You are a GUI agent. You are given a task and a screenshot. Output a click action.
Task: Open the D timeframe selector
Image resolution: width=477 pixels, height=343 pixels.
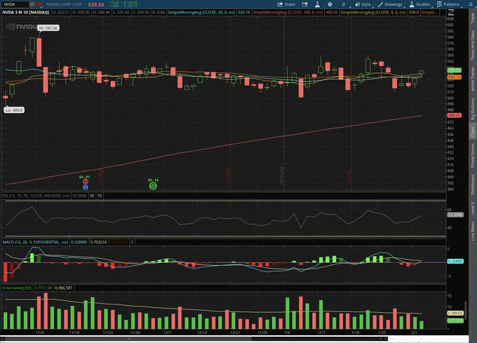click(344, 4)
